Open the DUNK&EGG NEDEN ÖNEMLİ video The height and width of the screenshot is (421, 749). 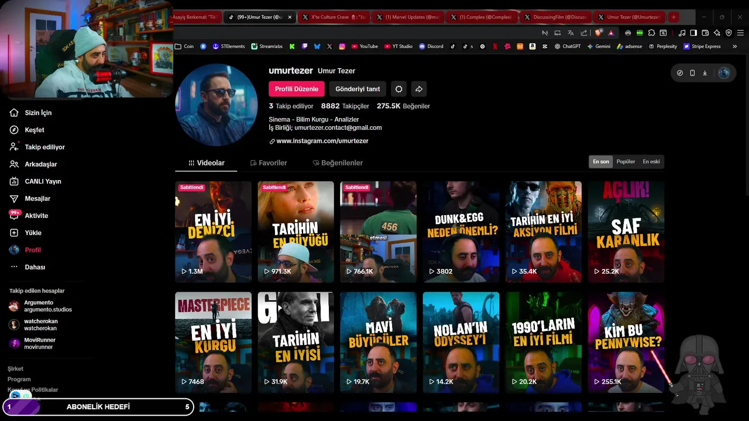[461, 232]
